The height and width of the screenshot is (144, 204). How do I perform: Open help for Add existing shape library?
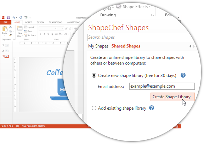point(152,108)
